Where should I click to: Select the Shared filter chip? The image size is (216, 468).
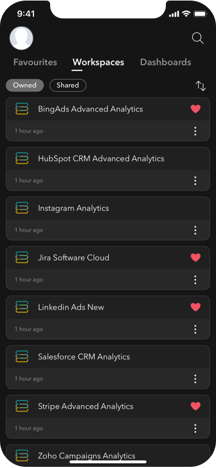[68, 85]
